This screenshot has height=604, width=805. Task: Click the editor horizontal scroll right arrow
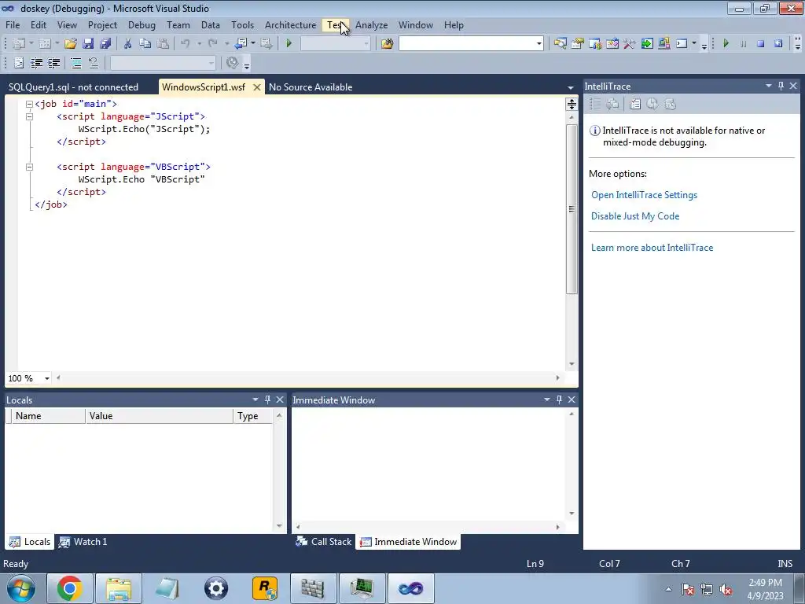click(x=557, y=378)
